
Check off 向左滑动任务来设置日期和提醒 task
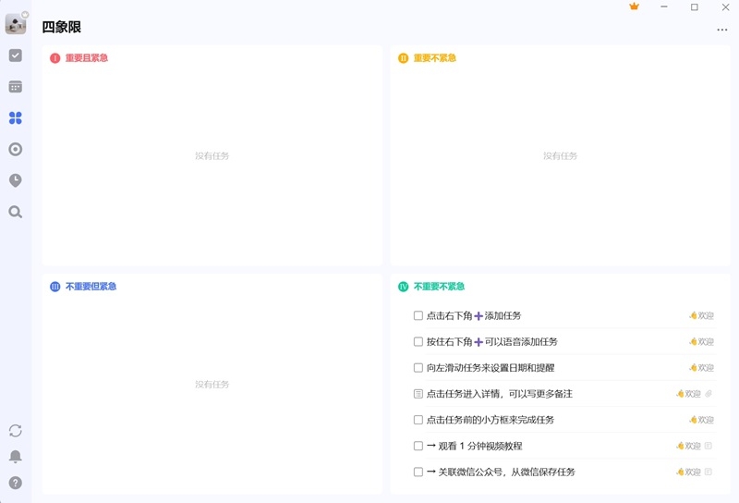[x=418, y=368]
